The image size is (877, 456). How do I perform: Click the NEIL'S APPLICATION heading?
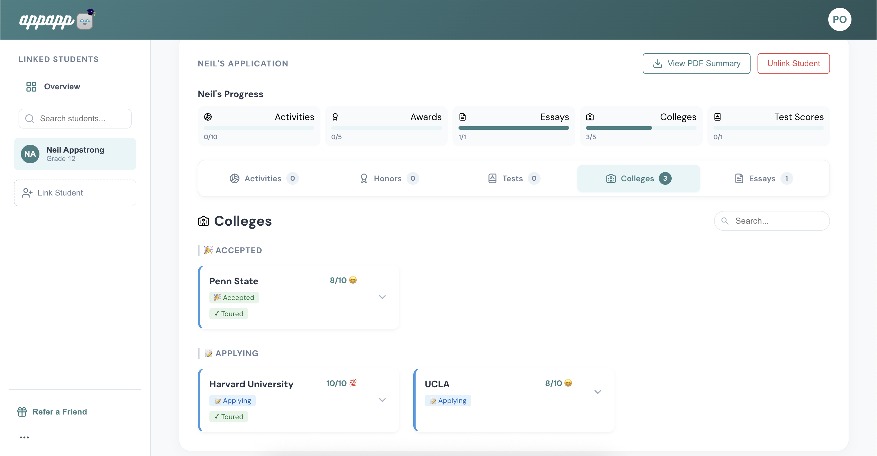tap(243, 64)
